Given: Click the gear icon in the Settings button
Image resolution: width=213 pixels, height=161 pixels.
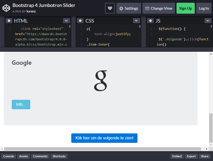Looking at the screenshot, I should tap(121, 8).
